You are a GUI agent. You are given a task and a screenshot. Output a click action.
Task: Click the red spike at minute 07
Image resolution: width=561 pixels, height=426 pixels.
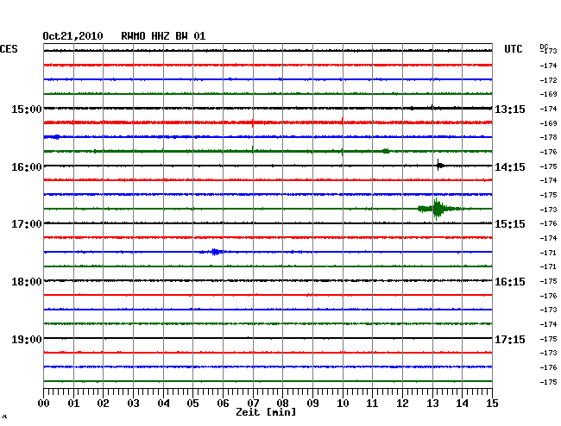(253, 122)
